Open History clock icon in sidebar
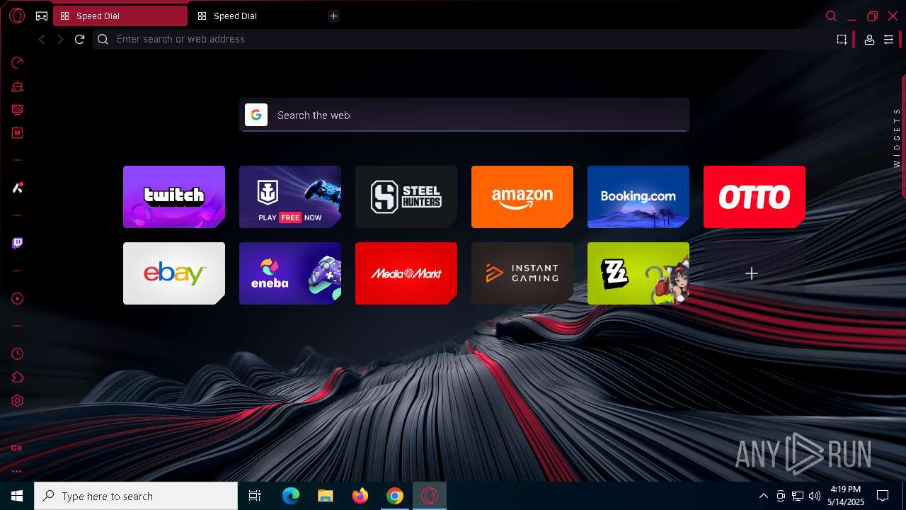This screenshot has height=510, width=906. [18, 354]
